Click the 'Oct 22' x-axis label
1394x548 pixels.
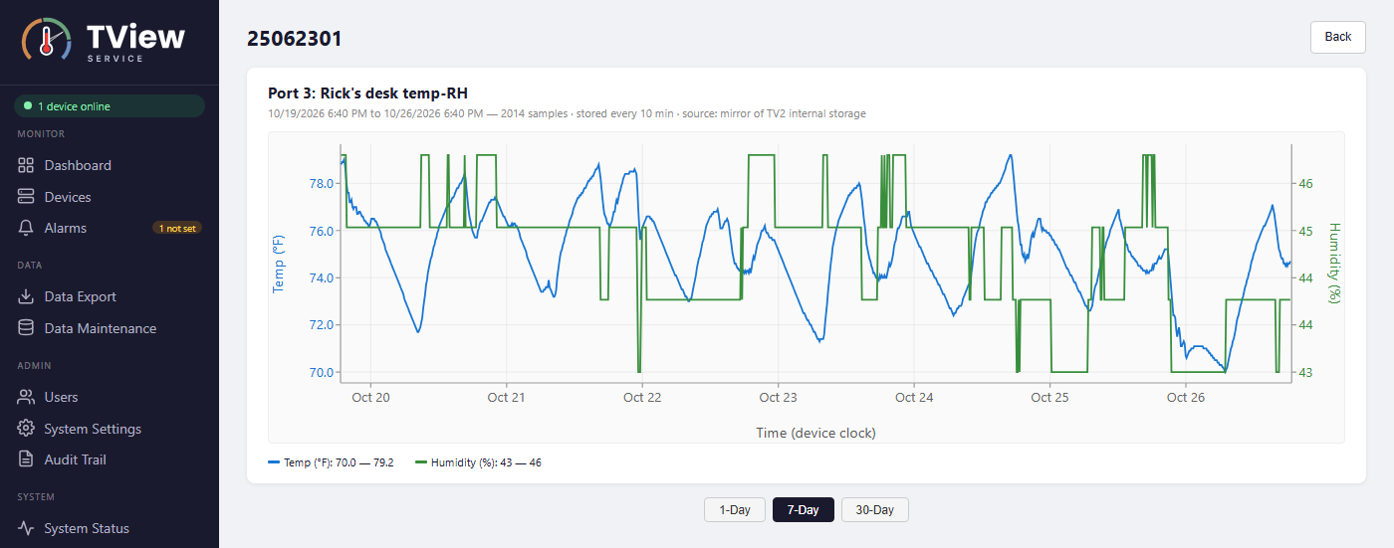click(642, 398)
